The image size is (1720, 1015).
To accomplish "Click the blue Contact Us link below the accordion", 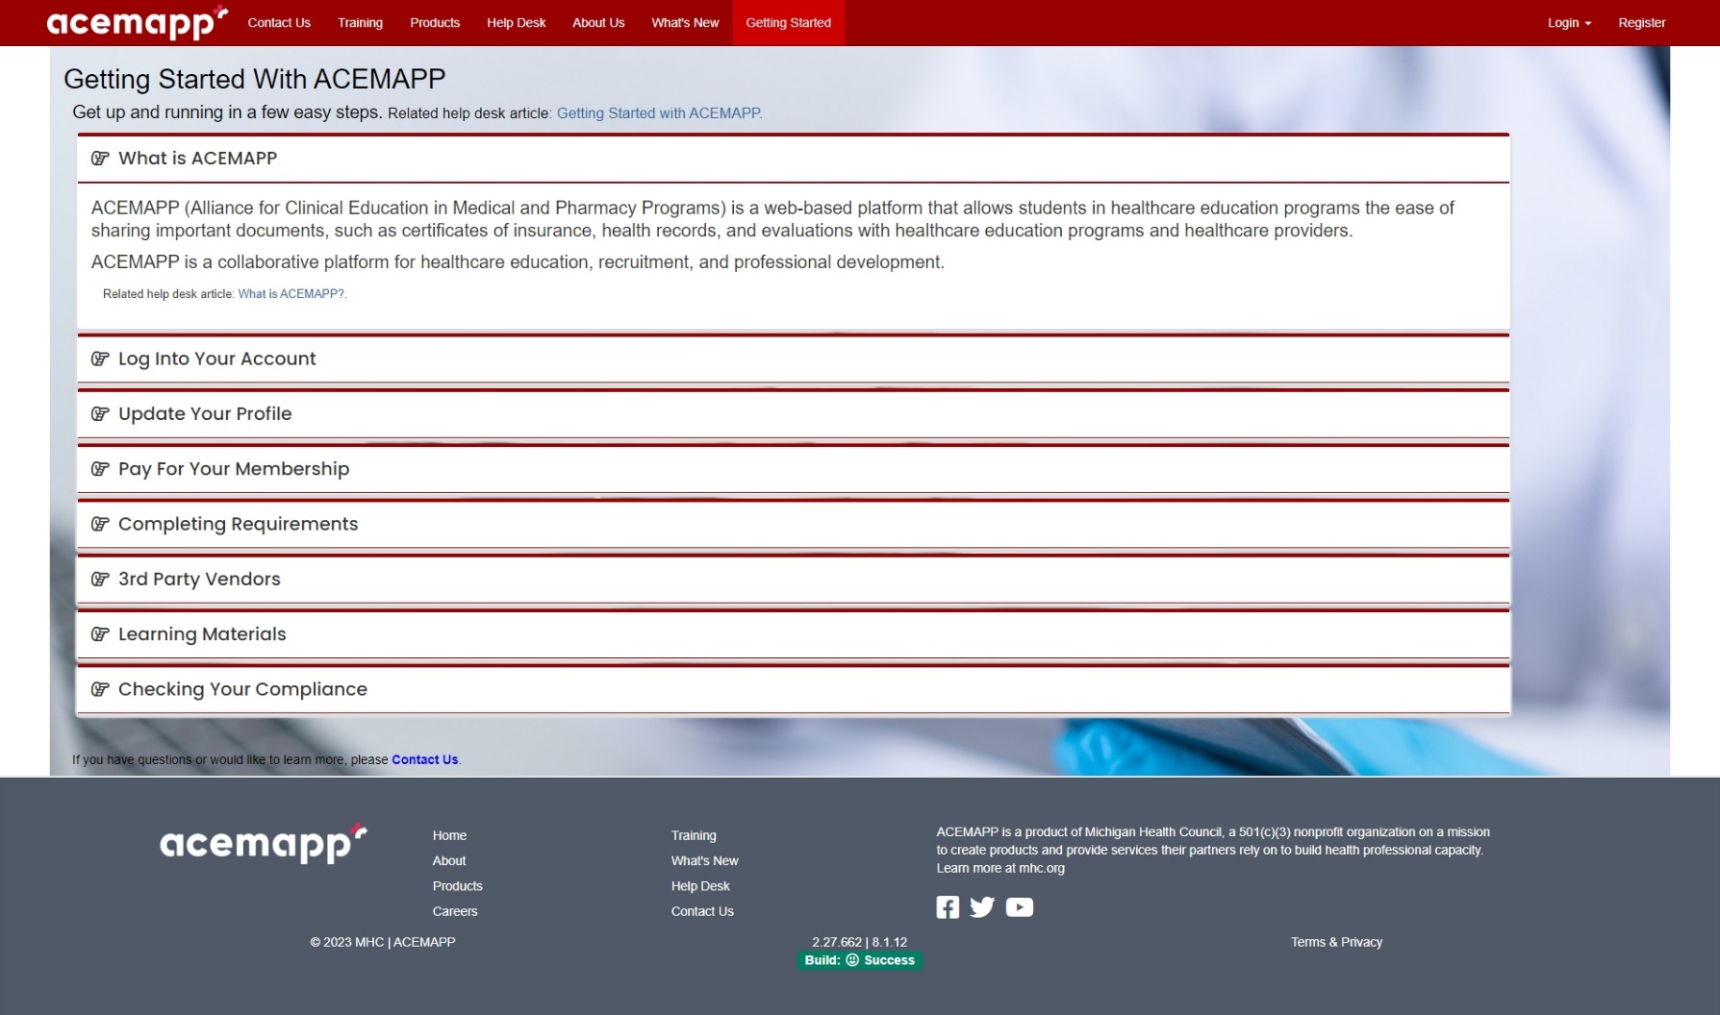I will tap(424, 759).
